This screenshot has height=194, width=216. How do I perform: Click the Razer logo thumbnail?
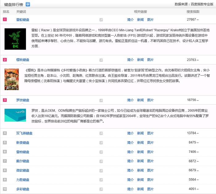coord(15,39)
